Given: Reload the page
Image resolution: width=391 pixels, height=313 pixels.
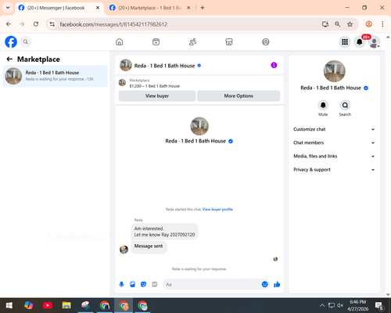Looking at the screenshot, I should pos(36,24).
